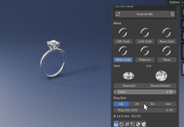184x127 pixels.
Task: Set ring size unit to US
Action: [121, 104]
